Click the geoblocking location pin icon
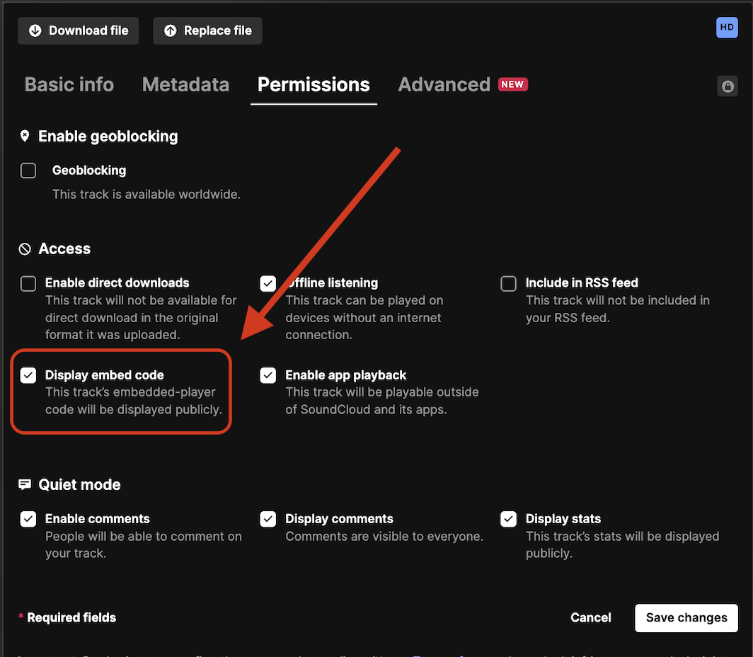The image size is (753, 657). (25, 136)
